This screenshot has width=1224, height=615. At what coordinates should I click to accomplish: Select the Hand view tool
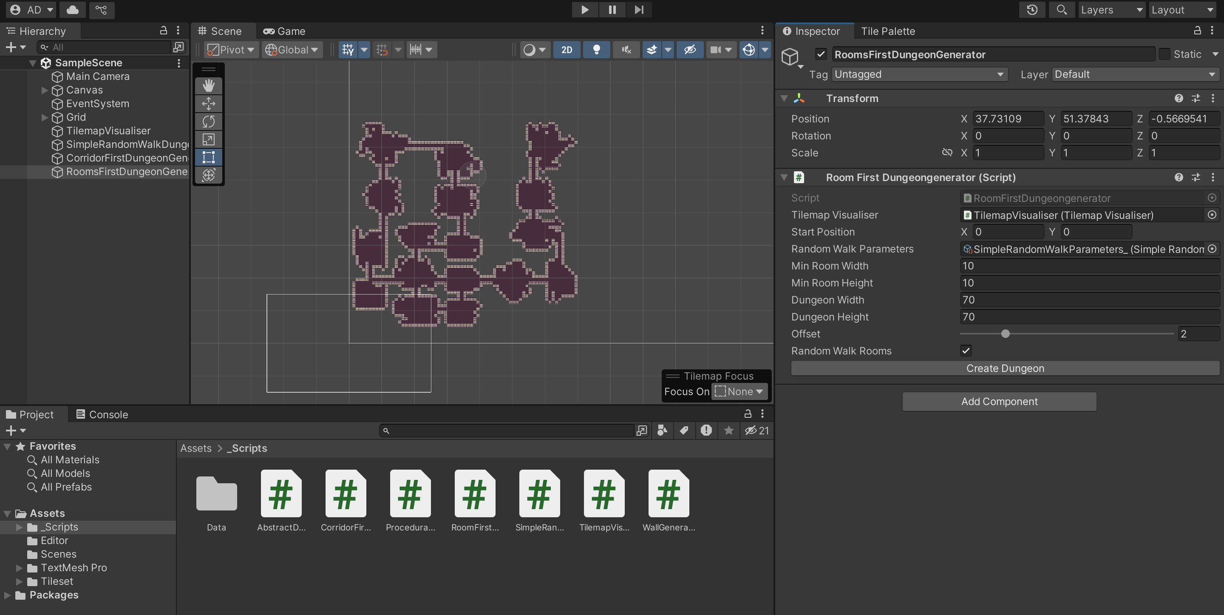(209, 86)
